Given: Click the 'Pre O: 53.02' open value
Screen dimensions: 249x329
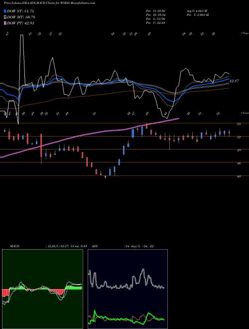Looking at the screenshot, I should click(x=155, y=11).
